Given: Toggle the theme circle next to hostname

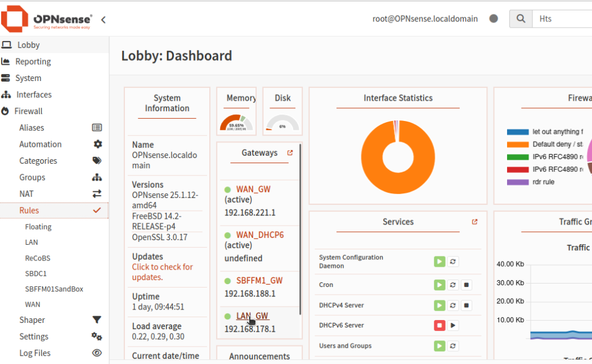Looking at the screenshot, I should [x=494, y=19].
